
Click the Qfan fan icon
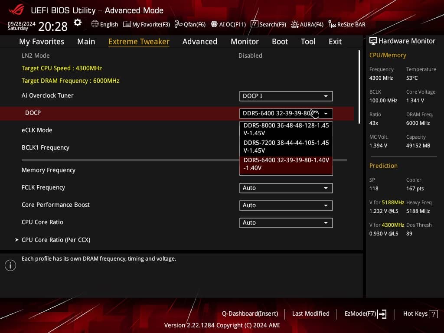(178, 24)
